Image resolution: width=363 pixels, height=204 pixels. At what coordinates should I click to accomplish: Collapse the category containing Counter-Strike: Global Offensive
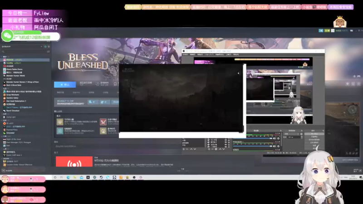pyautogui.click(x=2, y=158)
